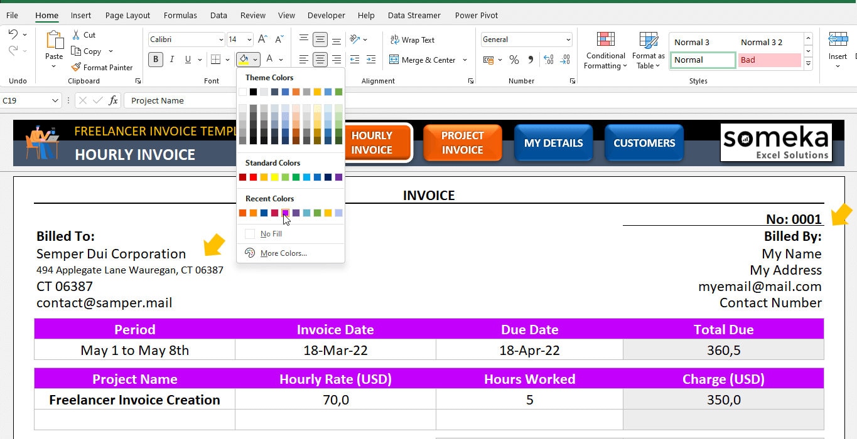Click the Accounting Number Format icon
The height and width of the screenshot is (439, 857).
point(488,60)
